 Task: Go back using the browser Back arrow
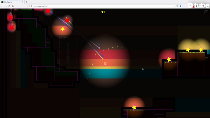click(2, 6)
